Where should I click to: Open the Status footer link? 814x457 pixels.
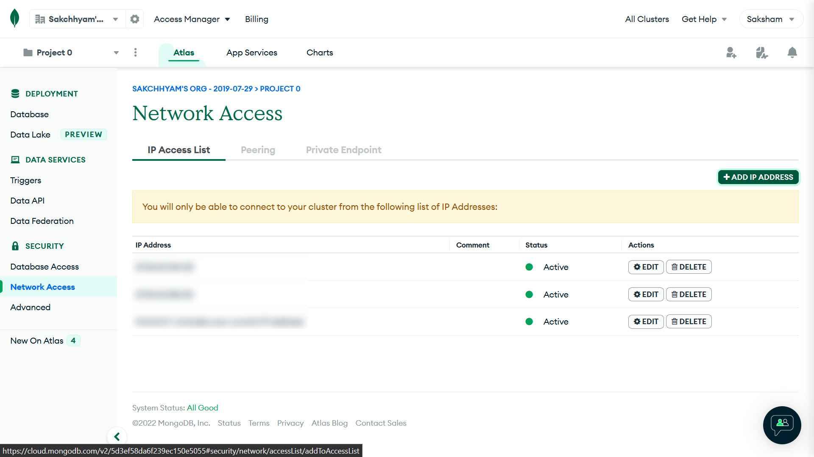[x=229, y=423]
